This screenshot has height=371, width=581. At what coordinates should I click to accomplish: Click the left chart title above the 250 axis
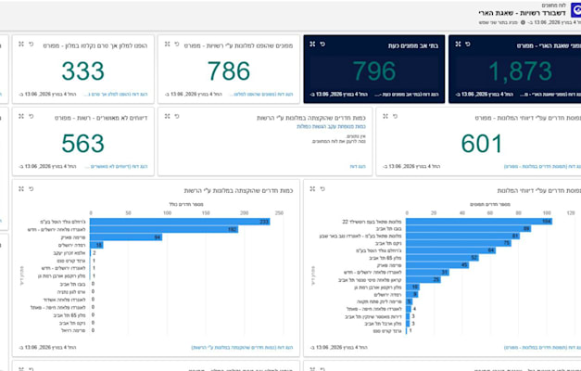pos(238,191)
